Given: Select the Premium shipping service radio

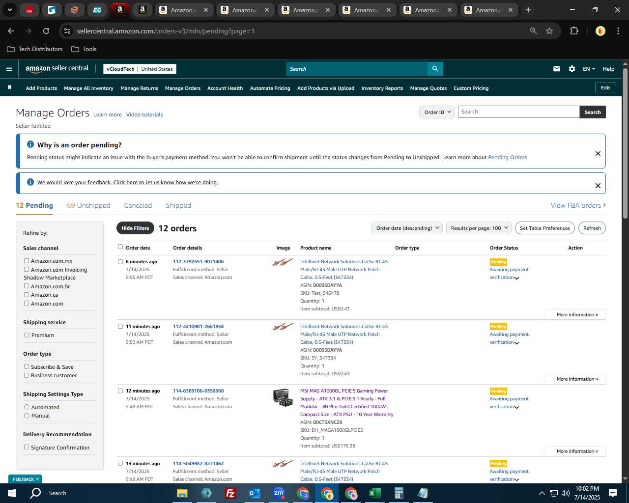Looking at the screenshot, I should (x=27, y=335).
